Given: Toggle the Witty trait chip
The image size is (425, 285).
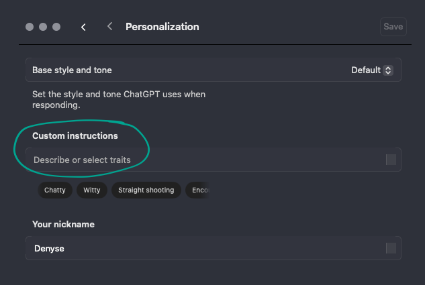Looking at the screenshot, I should [92, 190].
